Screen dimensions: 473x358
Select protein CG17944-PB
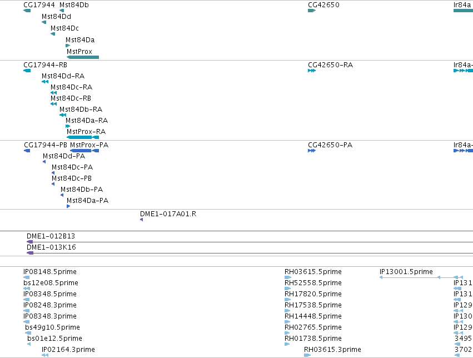pos(46,145)
